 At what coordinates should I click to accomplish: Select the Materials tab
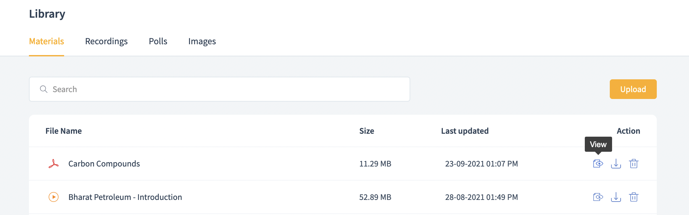coord(46,41)
